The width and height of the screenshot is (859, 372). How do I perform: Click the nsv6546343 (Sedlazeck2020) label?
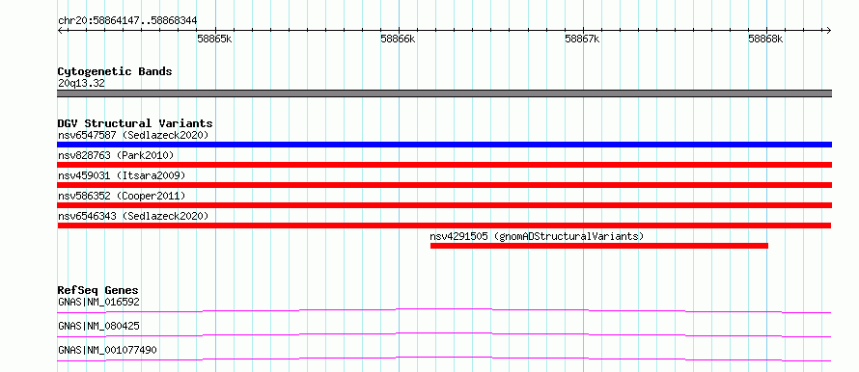(x=133, y=216)
